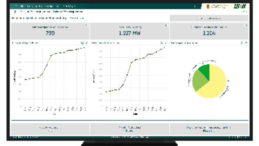Click the info icon on the 799 tile
Viewport: 259px width, 146px height.
(x=86, y=25)
